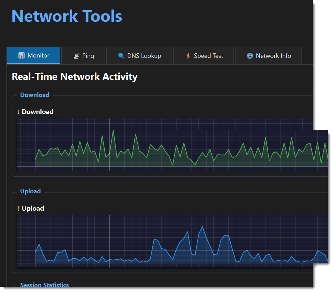Switch to the Ping tab
This screenshot has width=333, height=292.
tap(83, 55)
